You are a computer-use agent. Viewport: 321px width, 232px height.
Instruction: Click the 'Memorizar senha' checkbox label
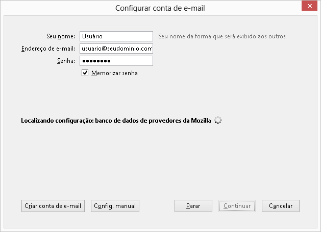click(114, 73)
